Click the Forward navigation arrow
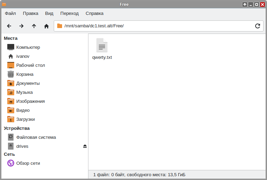267x180 pixels. (21, 26)
